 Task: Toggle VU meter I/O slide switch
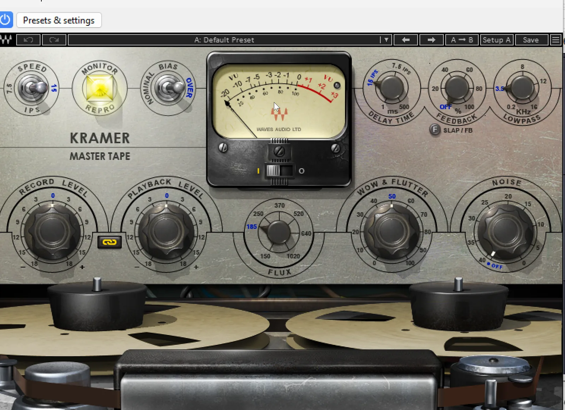pyautogui.click(x=279, y=171)
